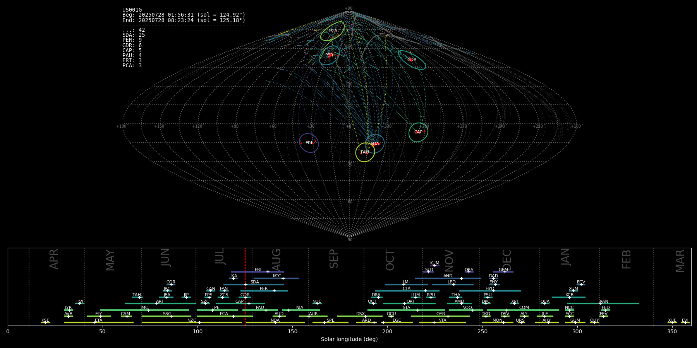Click the HYD shower bar in timeline
697x348 pixels.
tap(490, 291)
